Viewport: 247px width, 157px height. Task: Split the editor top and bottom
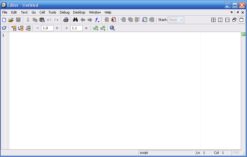[227, 20]
